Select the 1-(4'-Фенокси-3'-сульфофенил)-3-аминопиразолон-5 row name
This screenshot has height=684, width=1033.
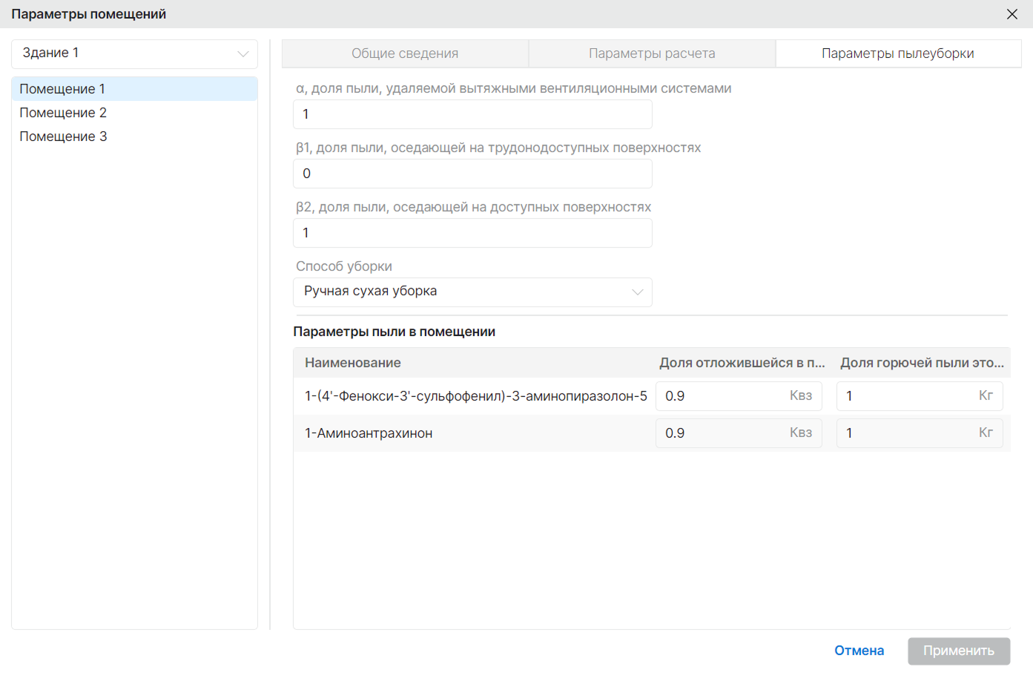[475, 396]
